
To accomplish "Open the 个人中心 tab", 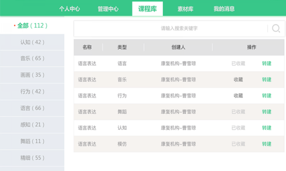I will pyautogui.click(x=70, y=9).
